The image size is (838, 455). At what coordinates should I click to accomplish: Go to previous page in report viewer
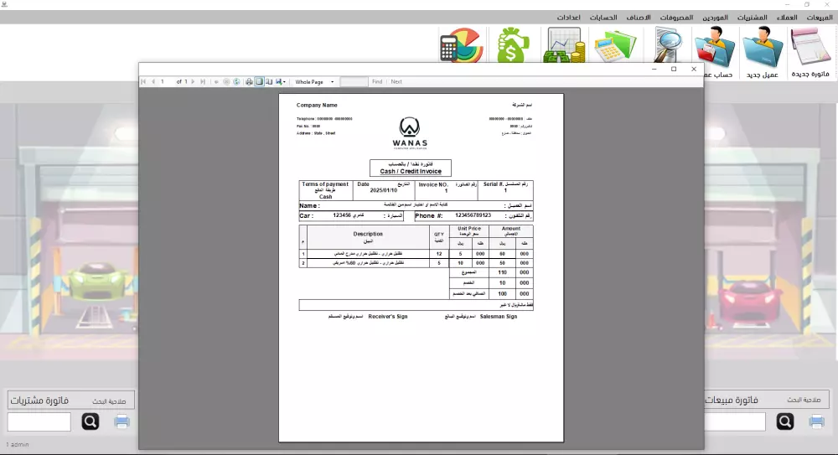(x=153, y=82)
